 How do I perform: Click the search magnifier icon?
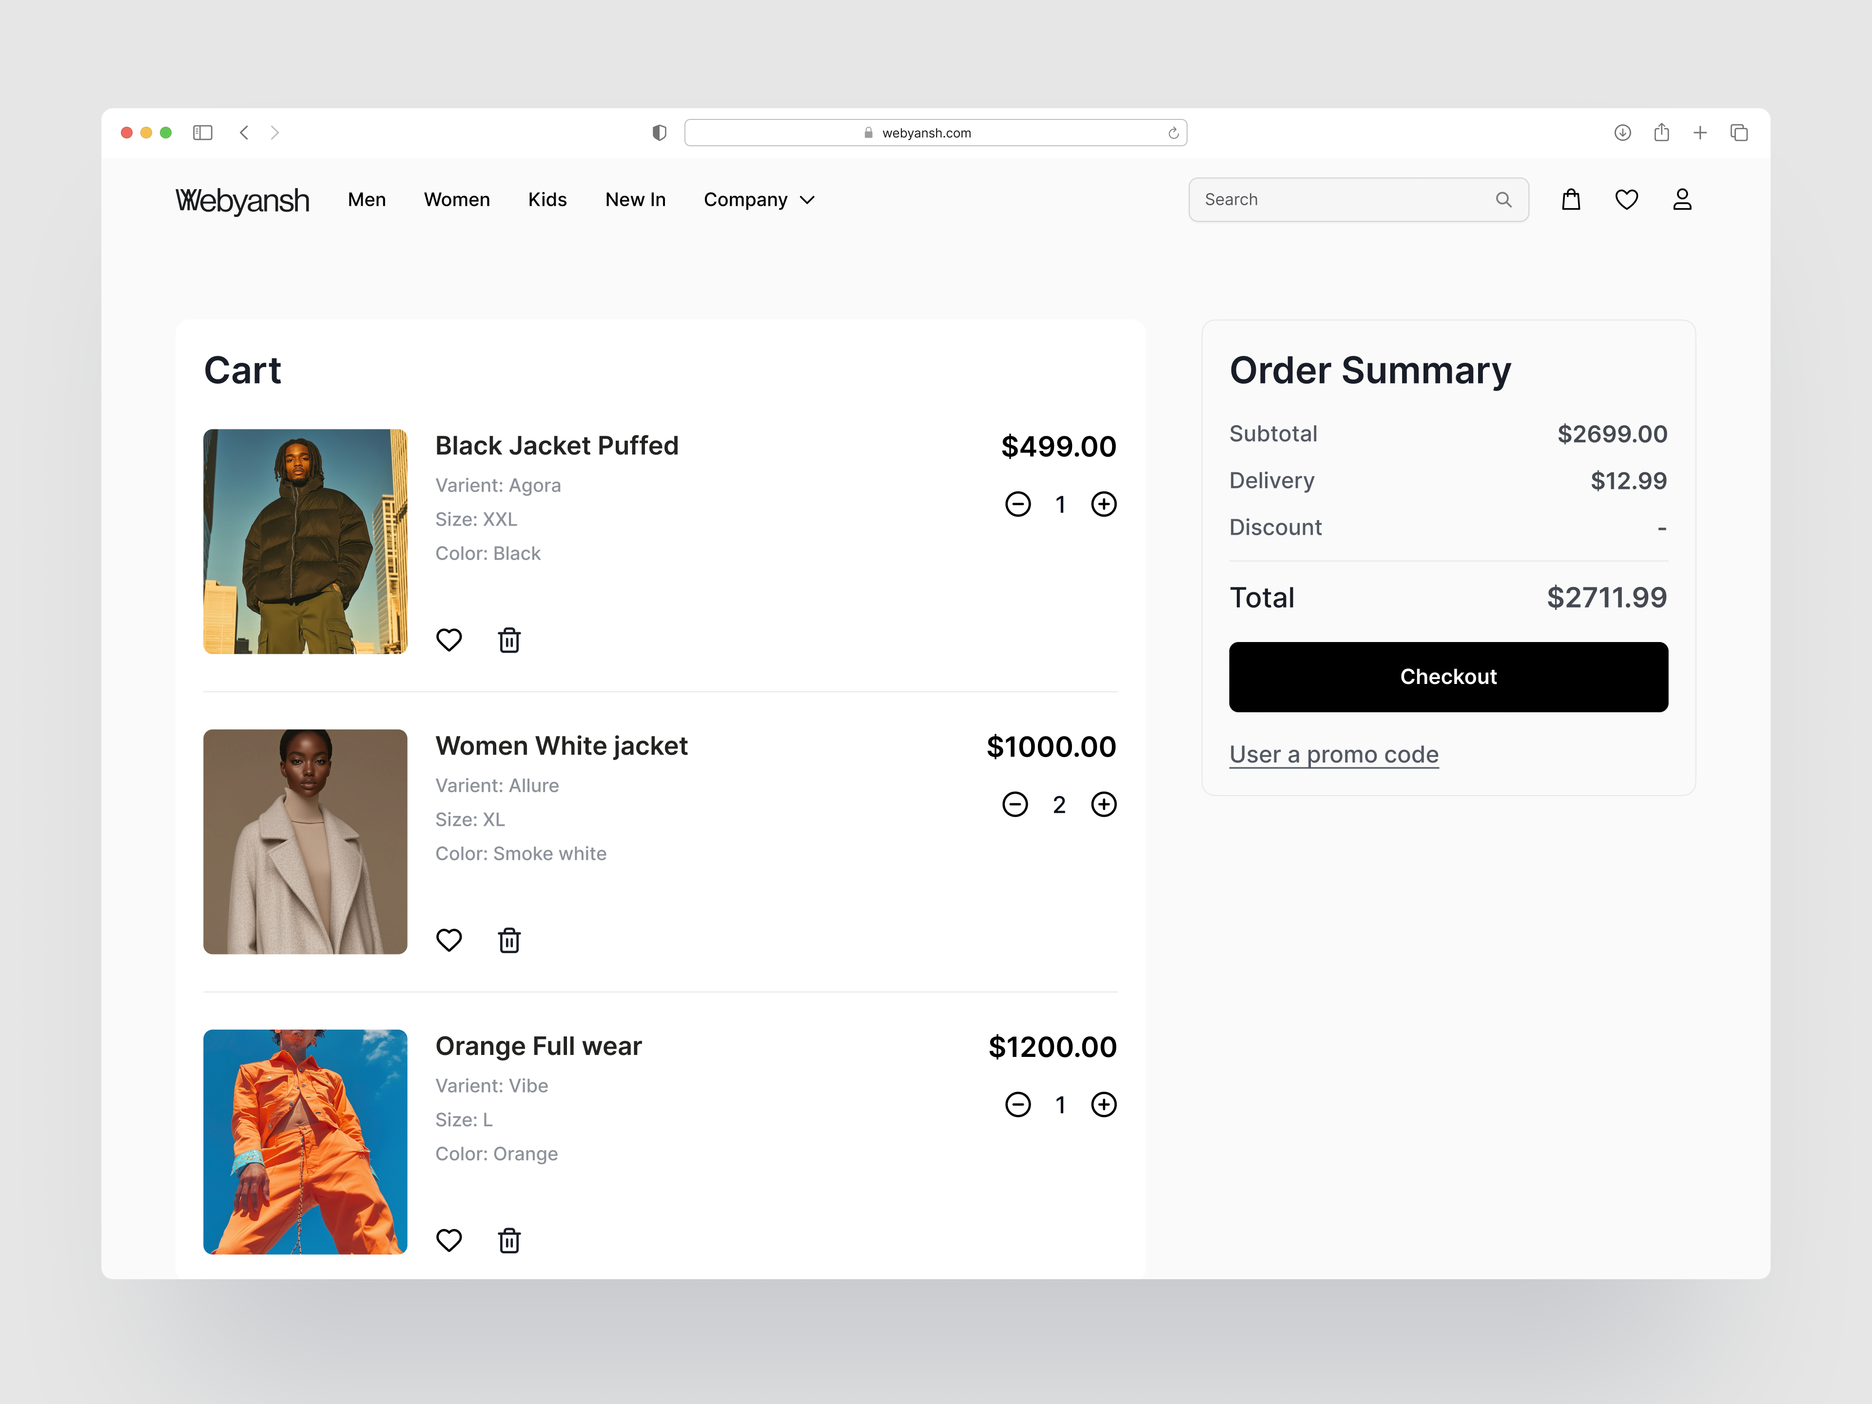(x=1503, y=200)
